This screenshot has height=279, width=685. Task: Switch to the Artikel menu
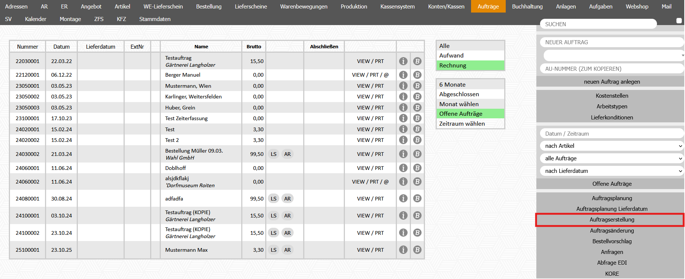(122, 7)
